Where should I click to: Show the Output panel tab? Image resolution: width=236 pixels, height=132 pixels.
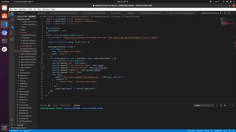point(55,105)
